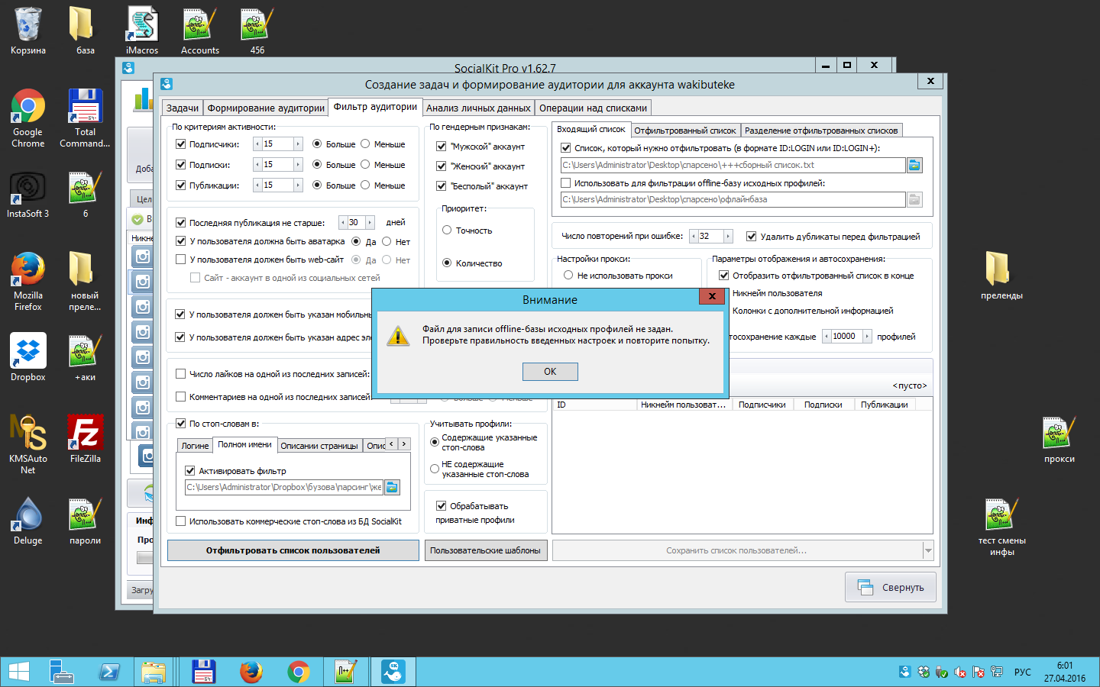Viewport: 1100px width, 687px height.
Task: Open PowerShell from the taskbar
Action: coord(109,672)
